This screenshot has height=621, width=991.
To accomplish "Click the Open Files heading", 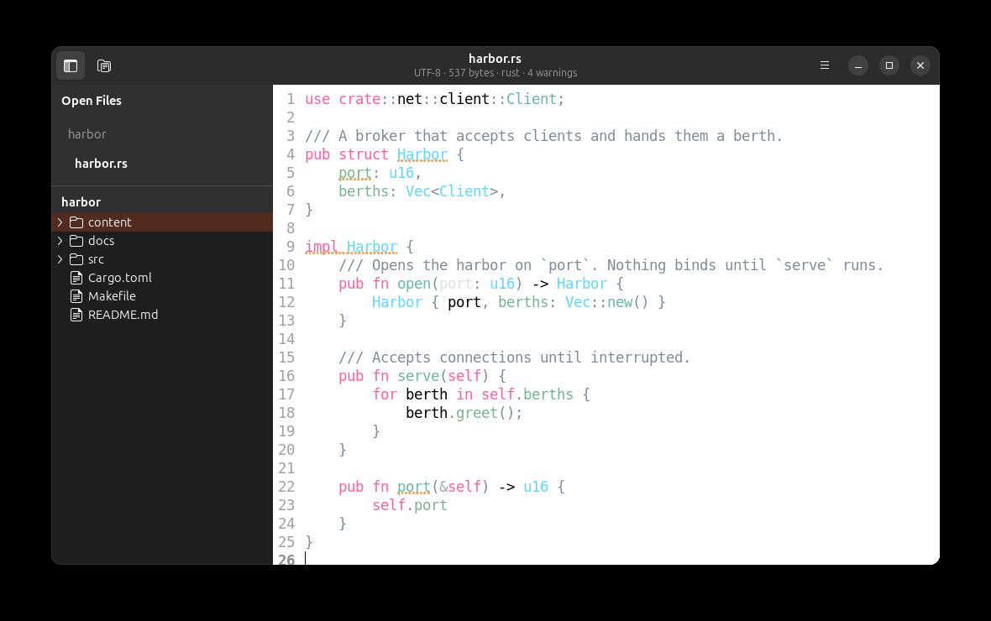I will click(x=92, y=101).
